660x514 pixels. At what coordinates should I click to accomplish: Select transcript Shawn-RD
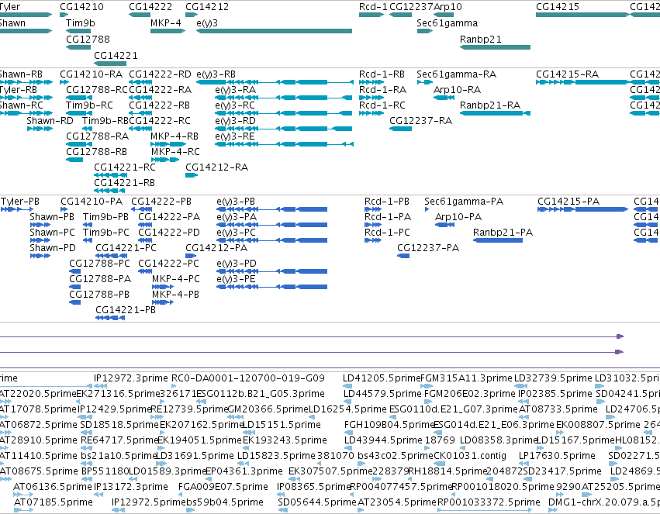click(x=40, y=129)
